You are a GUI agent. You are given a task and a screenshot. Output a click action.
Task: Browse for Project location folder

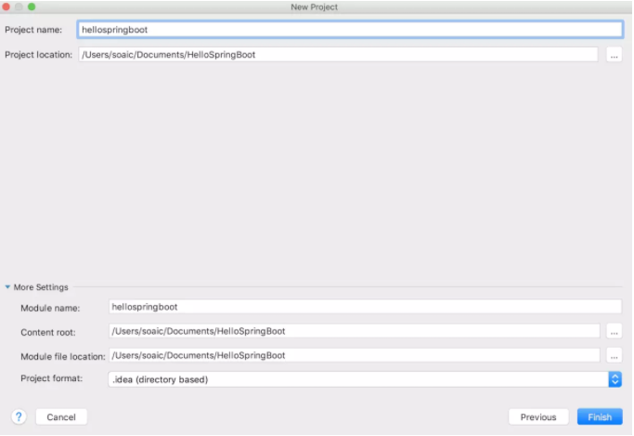[x=614, y=55]
